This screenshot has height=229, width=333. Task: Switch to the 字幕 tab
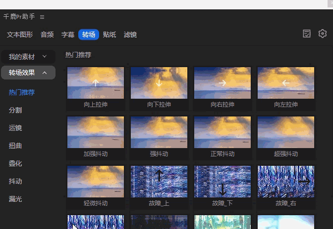pyautogui.click(x=68, y=35)
